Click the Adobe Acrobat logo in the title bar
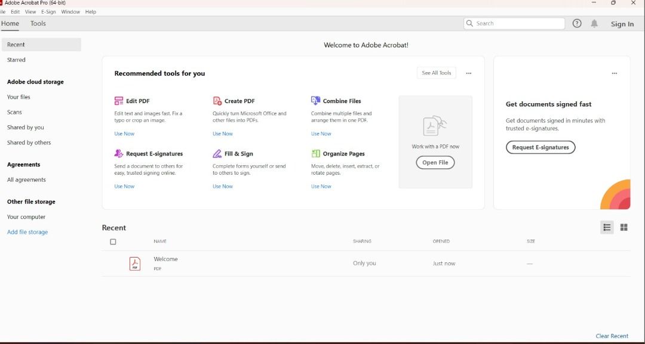Viewport: 645px width, 344px height. point(1,2)
